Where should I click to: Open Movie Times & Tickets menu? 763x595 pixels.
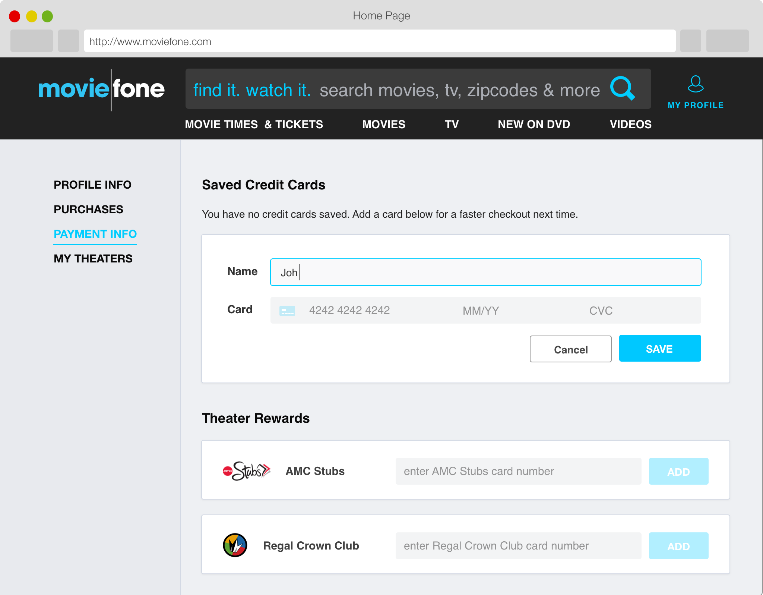(254, 125)
